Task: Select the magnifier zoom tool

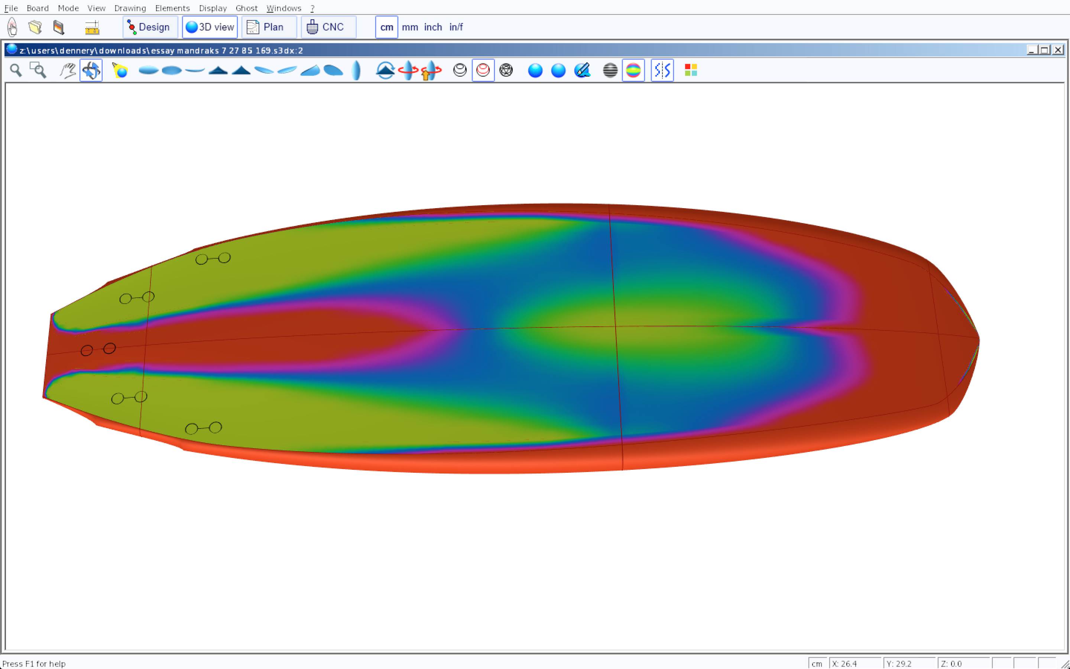Action: point(16,70)
